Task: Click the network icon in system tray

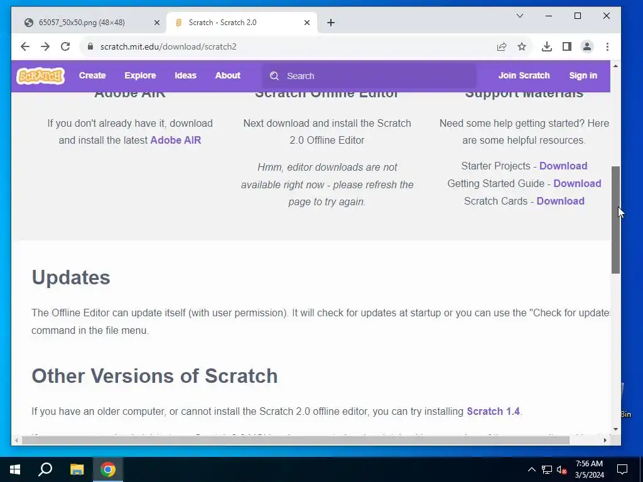Action: pos(547,469)
